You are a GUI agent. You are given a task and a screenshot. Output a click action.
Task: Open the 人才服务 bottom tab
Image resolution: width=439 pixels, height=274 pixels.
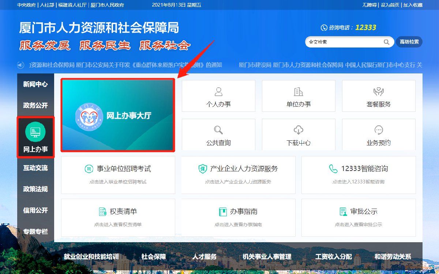pos(205,257)
